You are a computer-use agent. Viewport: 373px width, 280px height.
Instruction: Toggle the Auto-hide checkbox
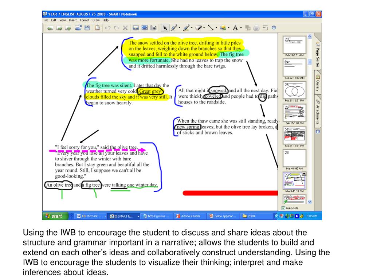tap(283, 208)
